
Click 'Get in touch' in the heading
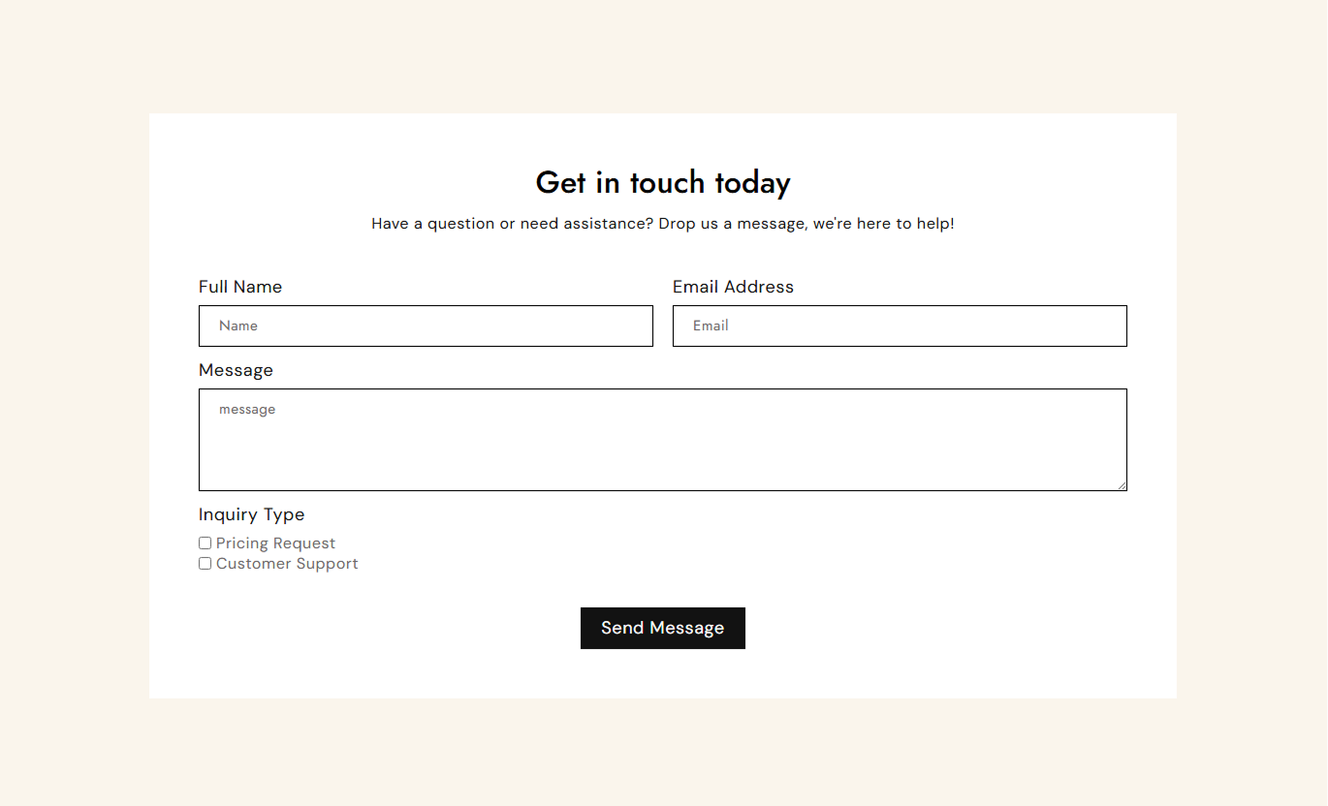tap(619, 182)
